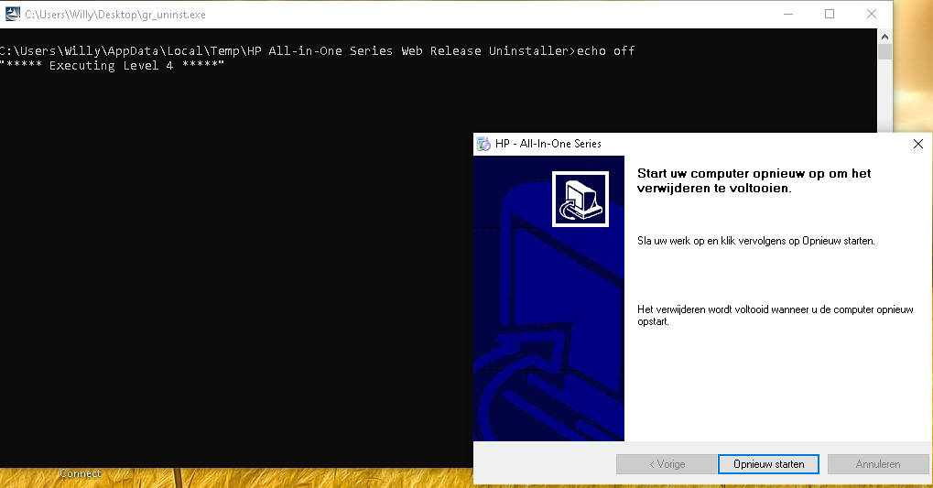Click the gr_uninst.exe console title bar text

tap(114, 15)
